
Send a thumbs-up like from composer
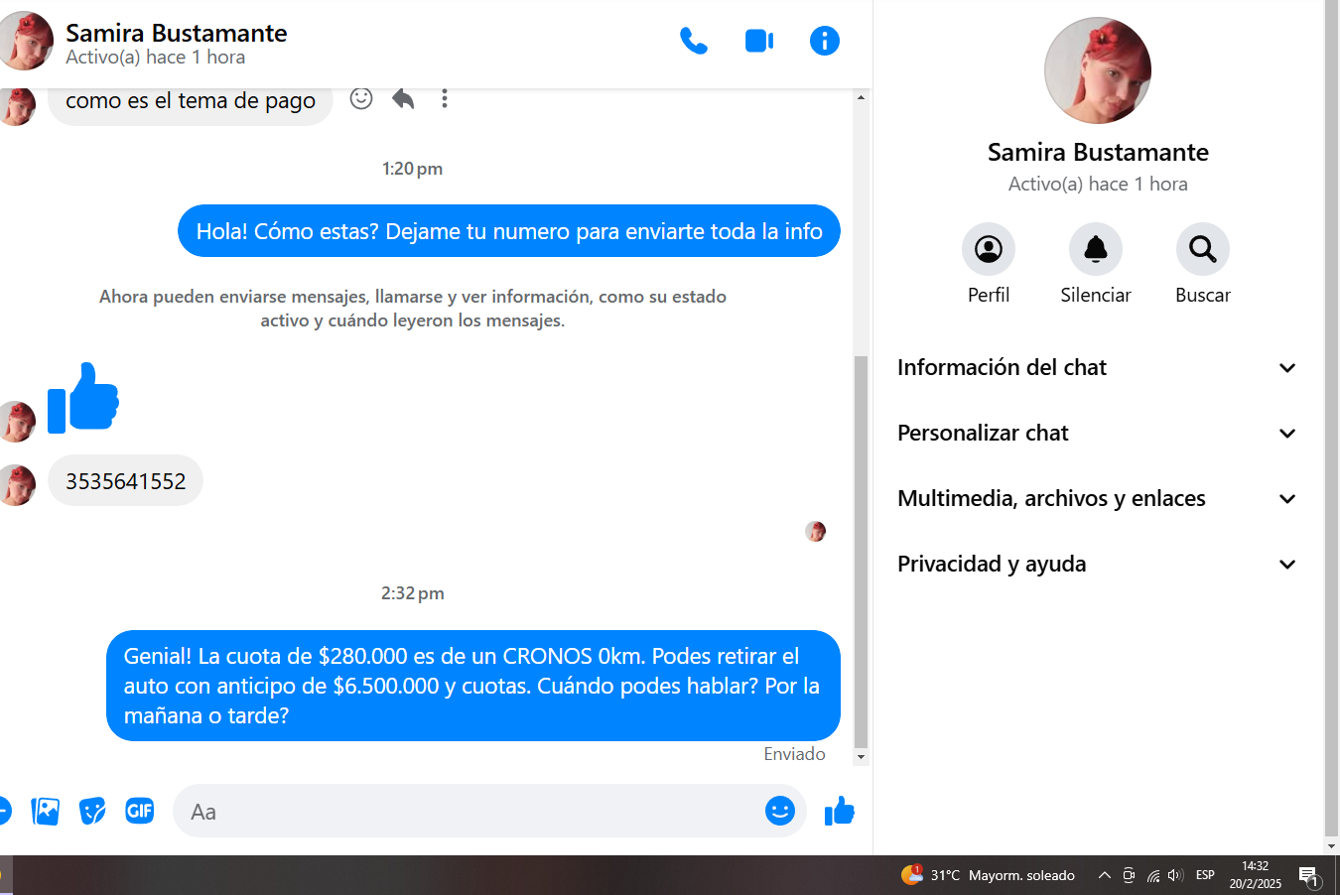pyautogui.click(x=840, y=811)
